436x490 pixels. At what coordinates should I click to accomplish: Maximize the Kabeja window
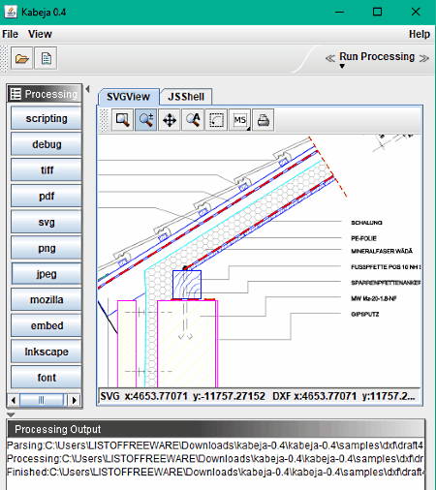tap(377, 12)
